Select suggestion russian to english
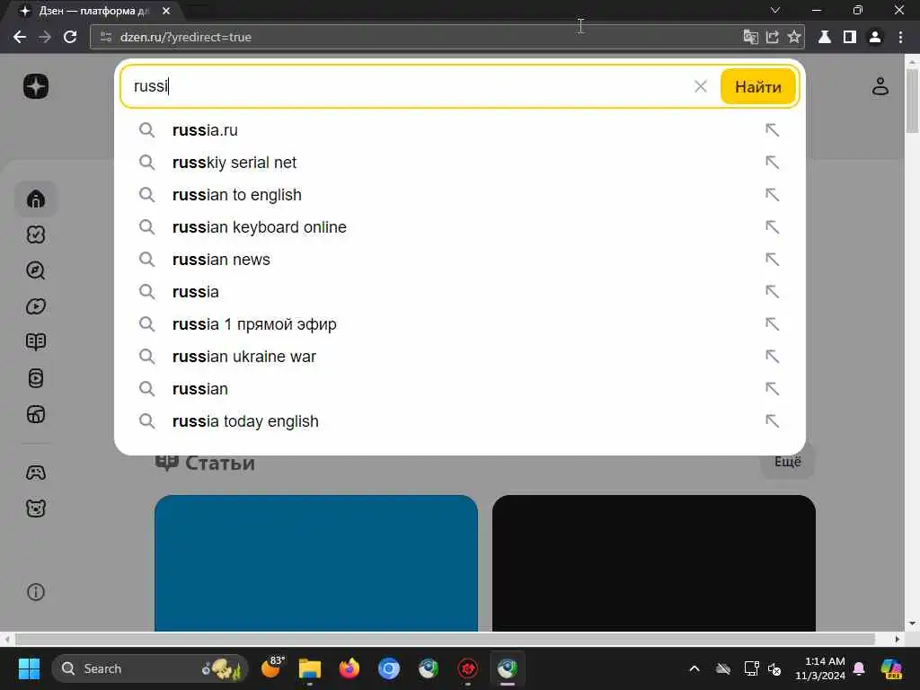The image size is (920, 690). [x=459, y=195]
